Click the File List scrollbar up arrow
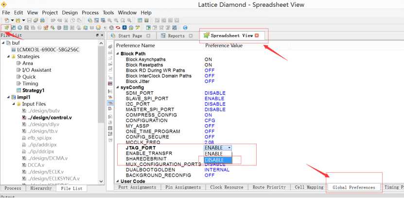Screen dimensions: 404x198 101,43
